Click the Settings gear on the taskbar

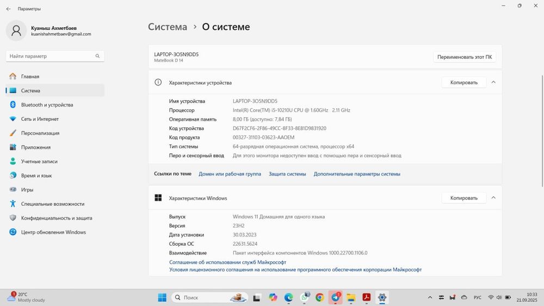(382, 297)
